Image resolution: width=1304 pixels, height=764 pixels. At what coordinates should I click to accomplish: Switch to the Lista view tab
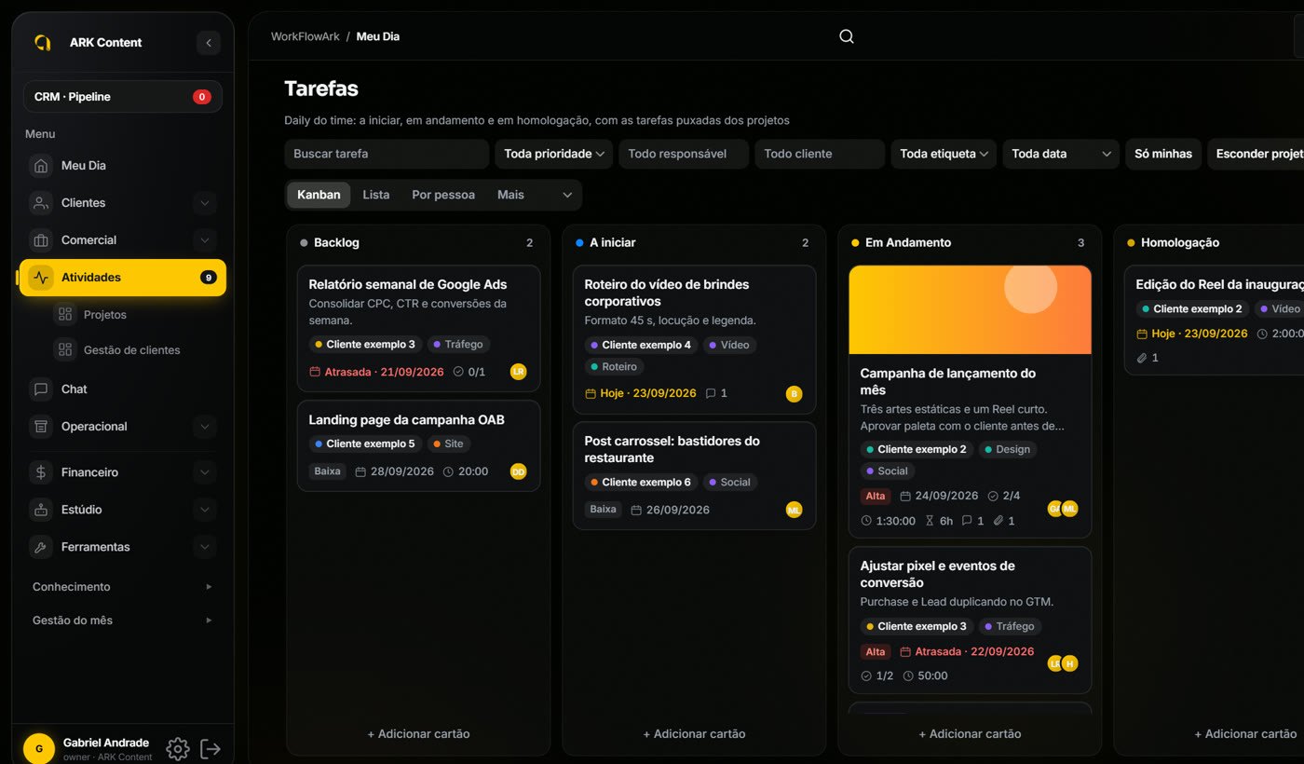tap(376, 195)
